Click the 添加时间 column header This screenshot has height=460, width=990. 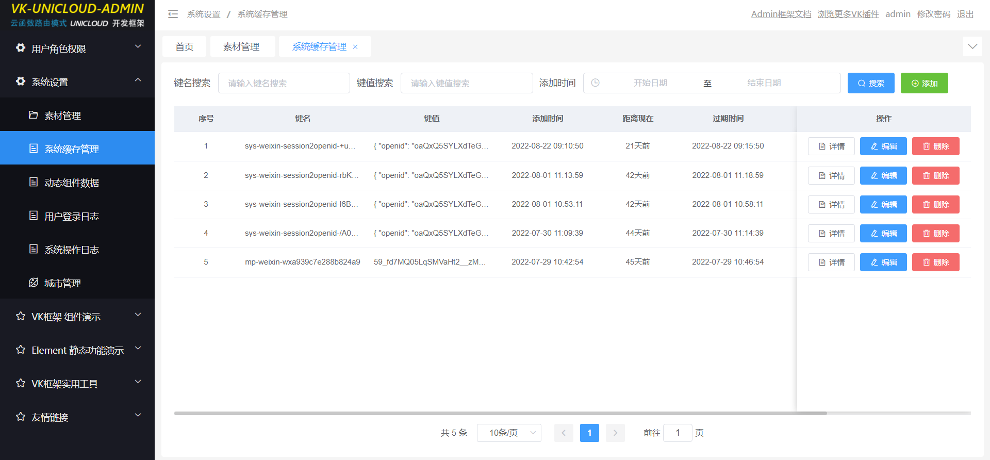pos(548,119)
